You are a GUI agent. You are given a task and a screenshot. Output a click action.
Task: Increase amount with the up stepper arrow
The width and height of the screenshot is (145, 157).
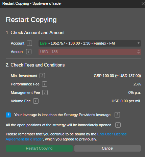point(139,51)
